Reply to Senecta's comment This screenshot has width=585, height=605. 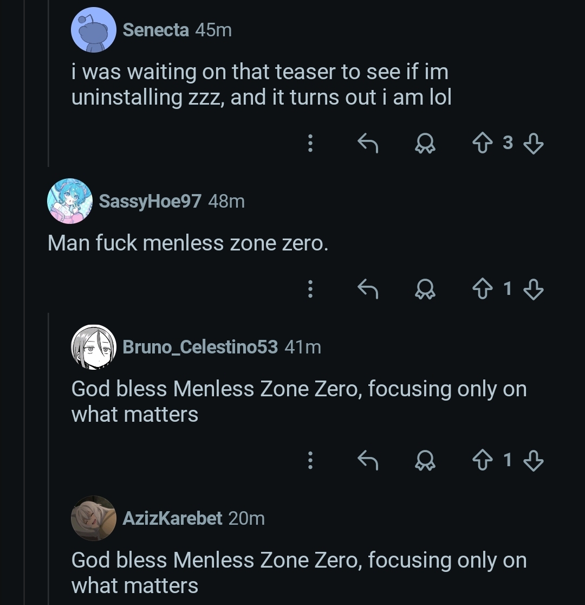coord(368,143)
